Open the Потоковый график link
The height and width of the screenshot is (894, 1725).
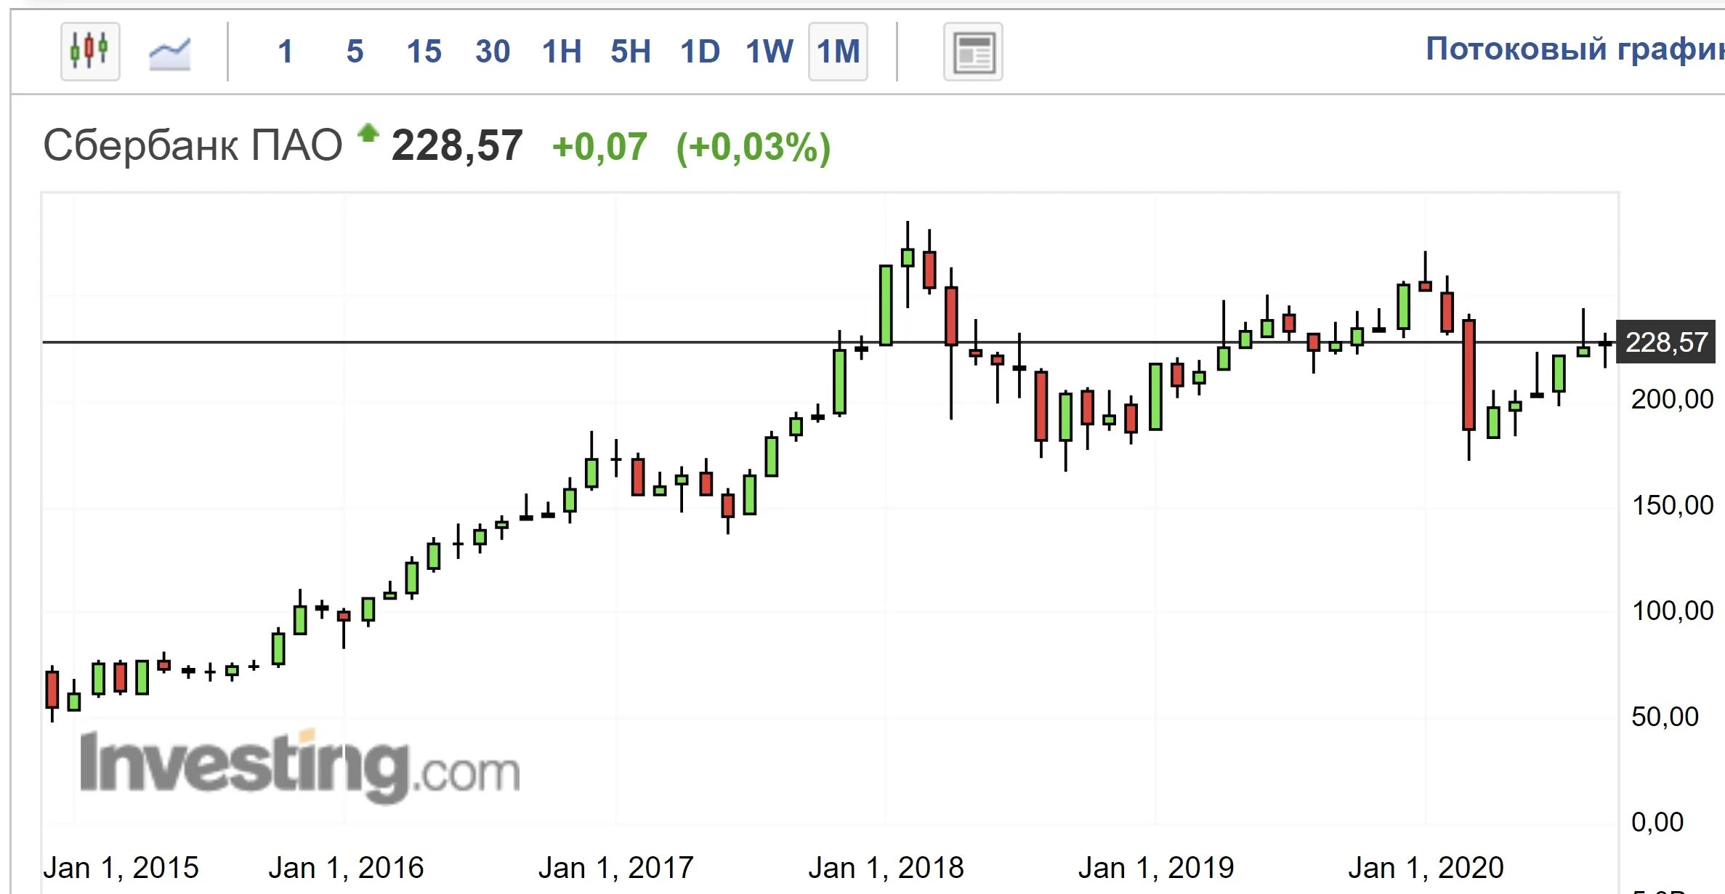point(1575,49)
